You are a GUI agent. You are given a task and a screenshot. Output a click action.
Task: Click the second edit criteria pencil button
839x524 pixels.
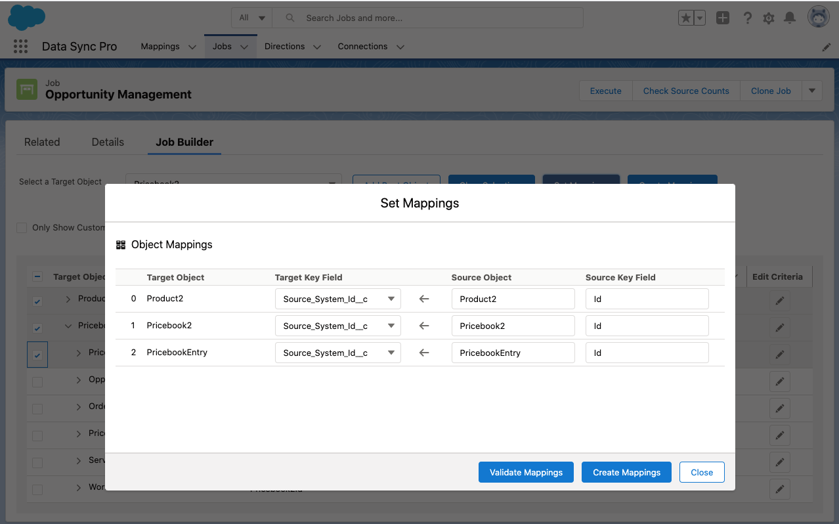[779, 328]
